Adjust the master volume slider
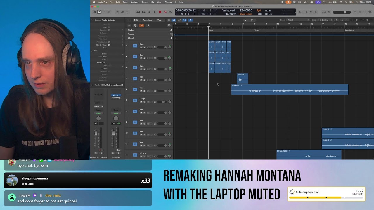This screenshot has height=210, width=374. [x=342, y=12]
